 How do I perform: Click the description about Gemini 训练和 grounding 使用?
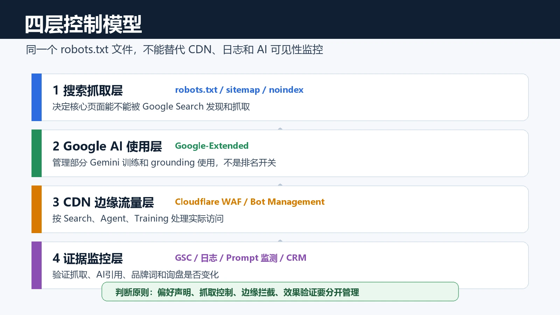pyautogui.click(x=164, y=163)
